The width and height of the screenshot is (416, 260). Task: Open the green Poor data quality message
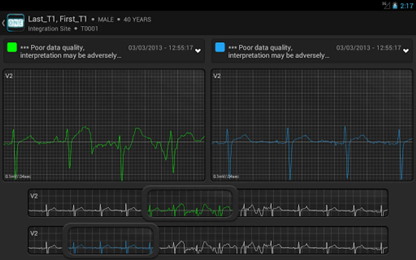tap(71, 51)
